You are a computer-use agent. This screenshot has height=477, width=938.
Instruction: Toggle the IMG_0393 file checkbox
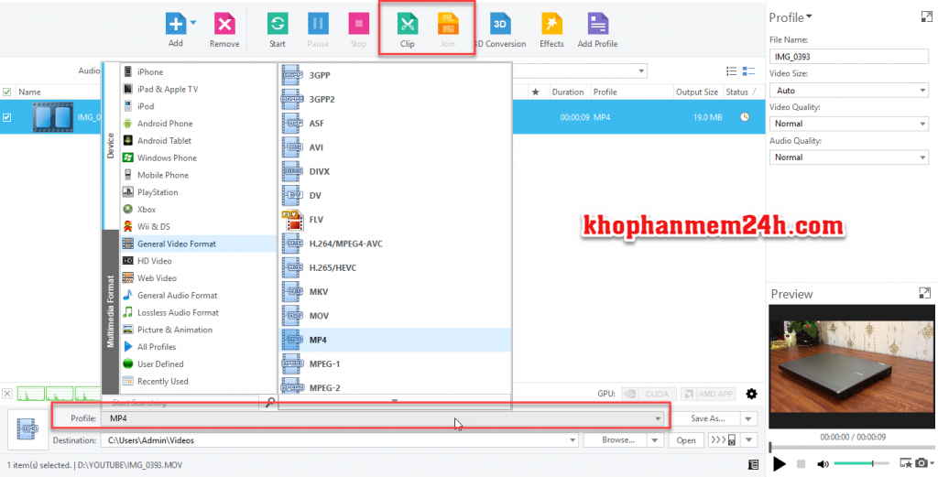[x=7, y=117]
